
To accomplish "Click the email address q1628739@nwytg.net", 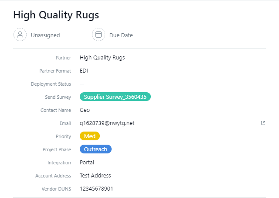I will pyautogui.click(x=107, y=123).
